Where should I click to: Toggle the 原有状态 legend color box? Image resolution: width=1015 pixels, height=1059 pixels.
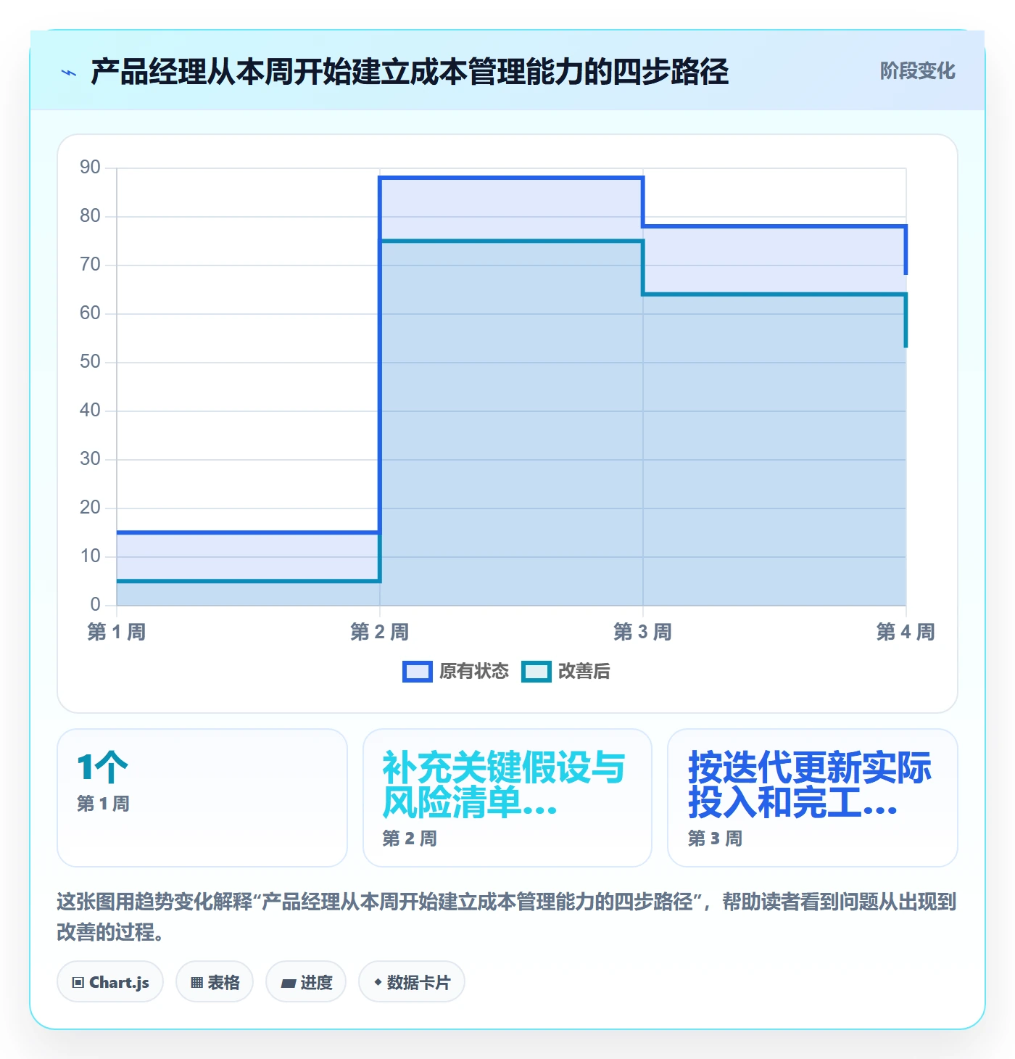(417, 672)
